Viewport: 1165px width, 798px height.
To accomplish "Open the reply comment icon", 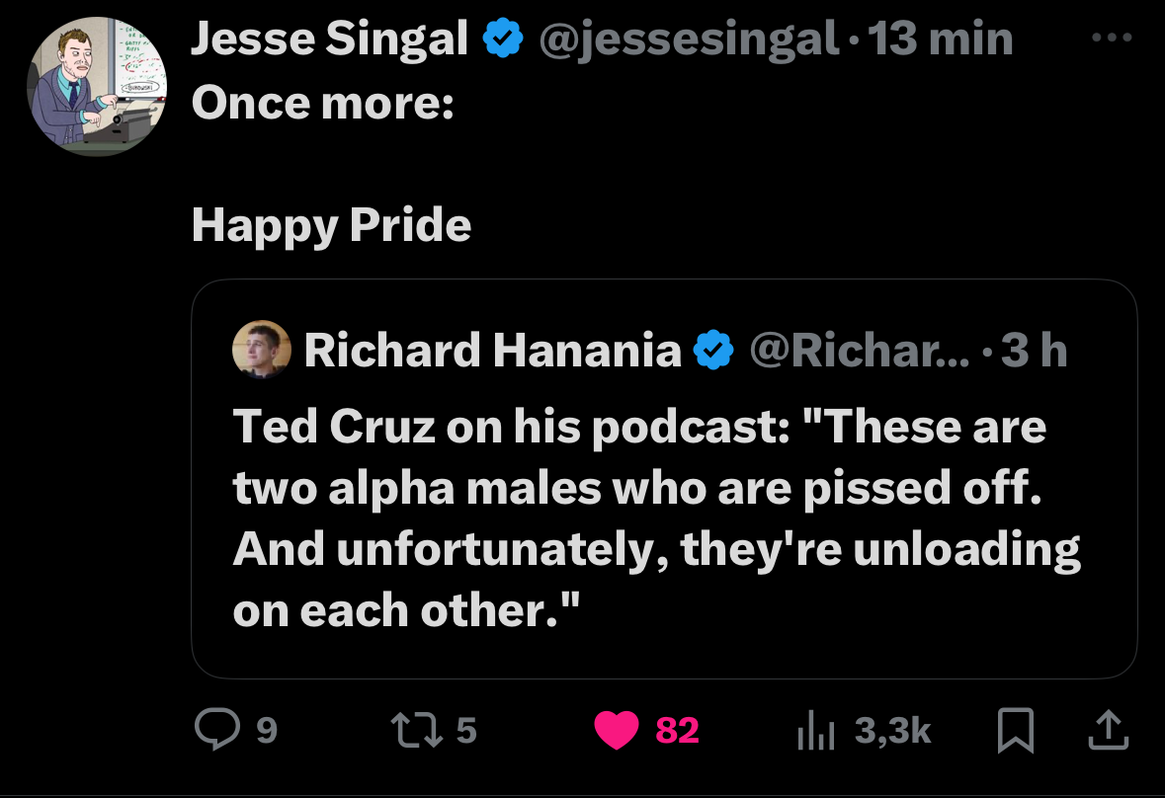I will click(x=217, y=729).
